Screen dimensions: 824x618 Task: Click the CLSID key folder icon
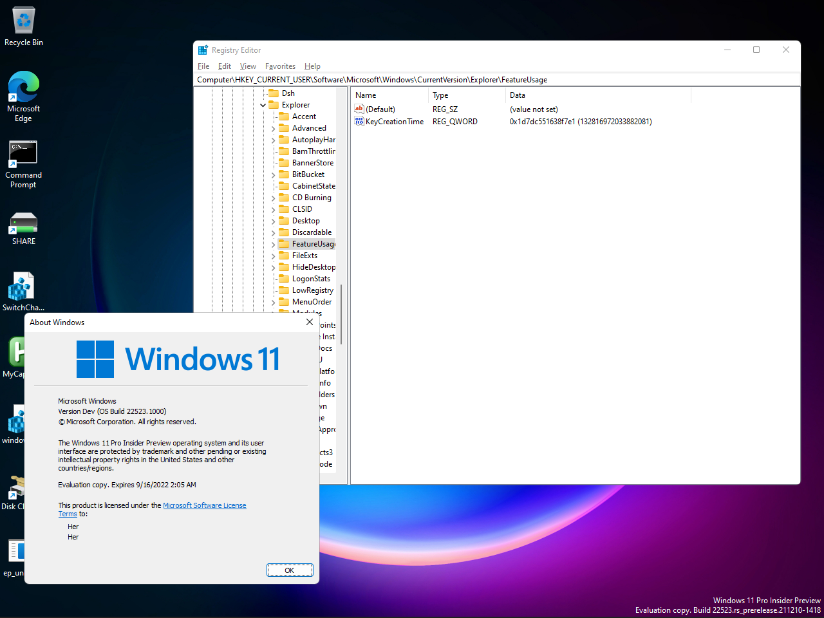284,209
